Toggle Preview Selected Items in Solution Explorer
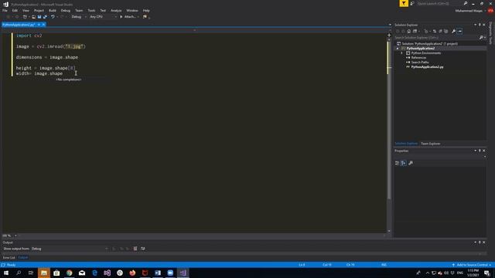 pos(459,31)
